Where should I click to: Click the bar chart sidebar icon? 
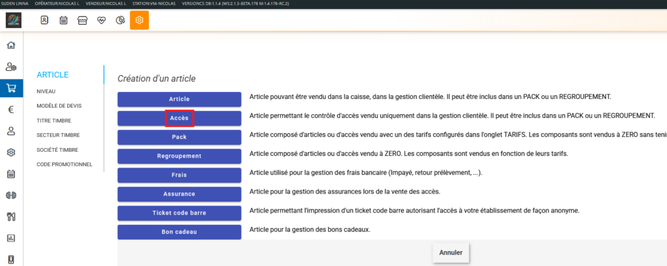point(11,238)
